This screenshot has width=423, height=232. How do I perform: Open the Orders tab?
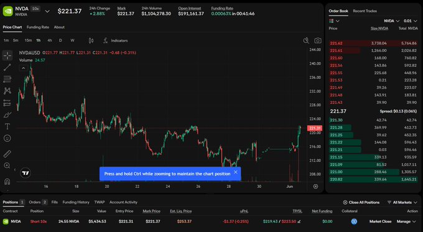[x=38, y=202]
